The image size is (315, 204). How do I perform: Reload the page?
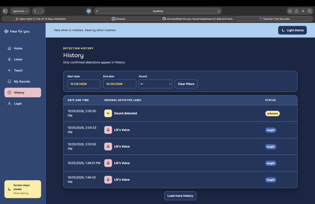click(x=219, y=11)
